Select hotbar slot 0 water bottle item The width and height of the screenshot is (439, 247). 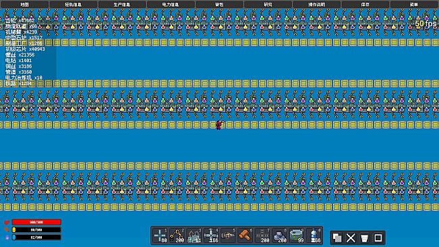(x=314, y=236)
